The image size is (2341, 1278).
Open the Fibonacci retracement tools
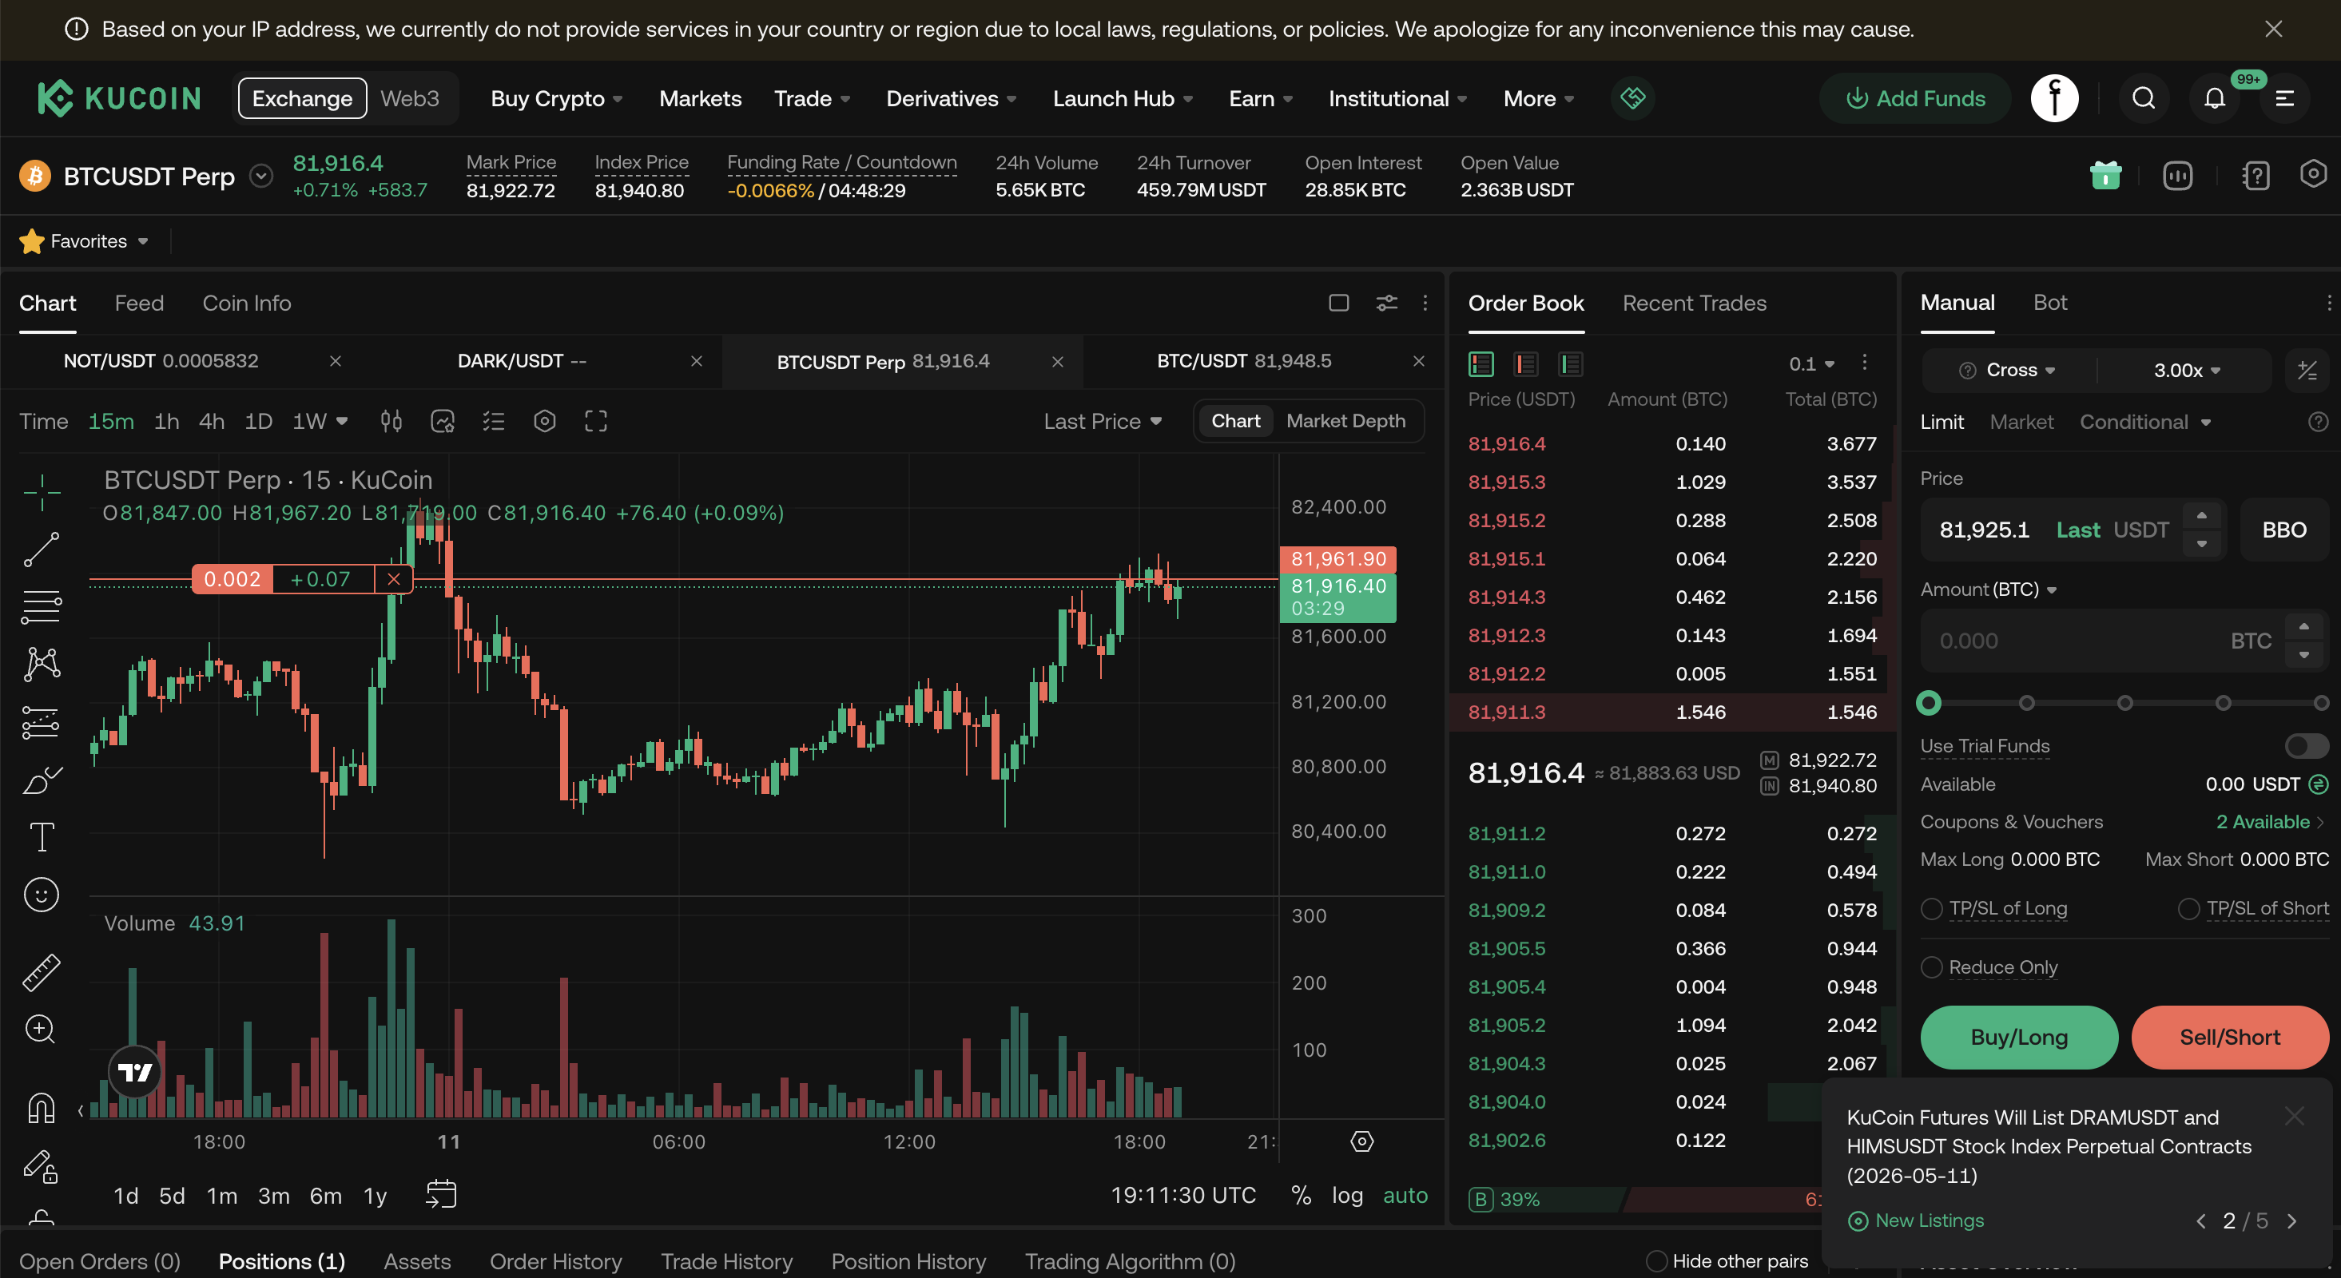point(42,607)
